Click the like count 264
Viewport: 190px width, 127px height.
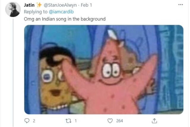pos(119,121)
